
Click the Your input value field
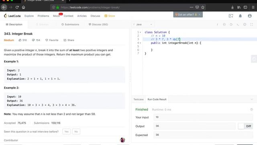tap(203, 117)
